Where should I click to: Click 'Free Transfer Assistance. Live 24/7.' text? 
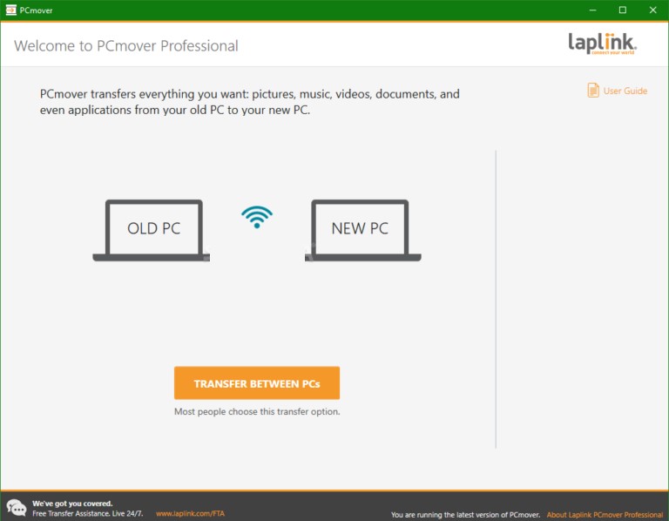pos(88,513)
